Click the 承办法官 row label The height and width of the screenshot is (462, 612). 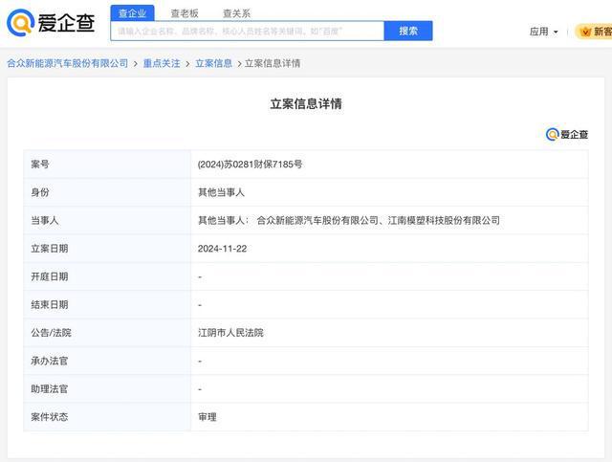coord(50,361)
